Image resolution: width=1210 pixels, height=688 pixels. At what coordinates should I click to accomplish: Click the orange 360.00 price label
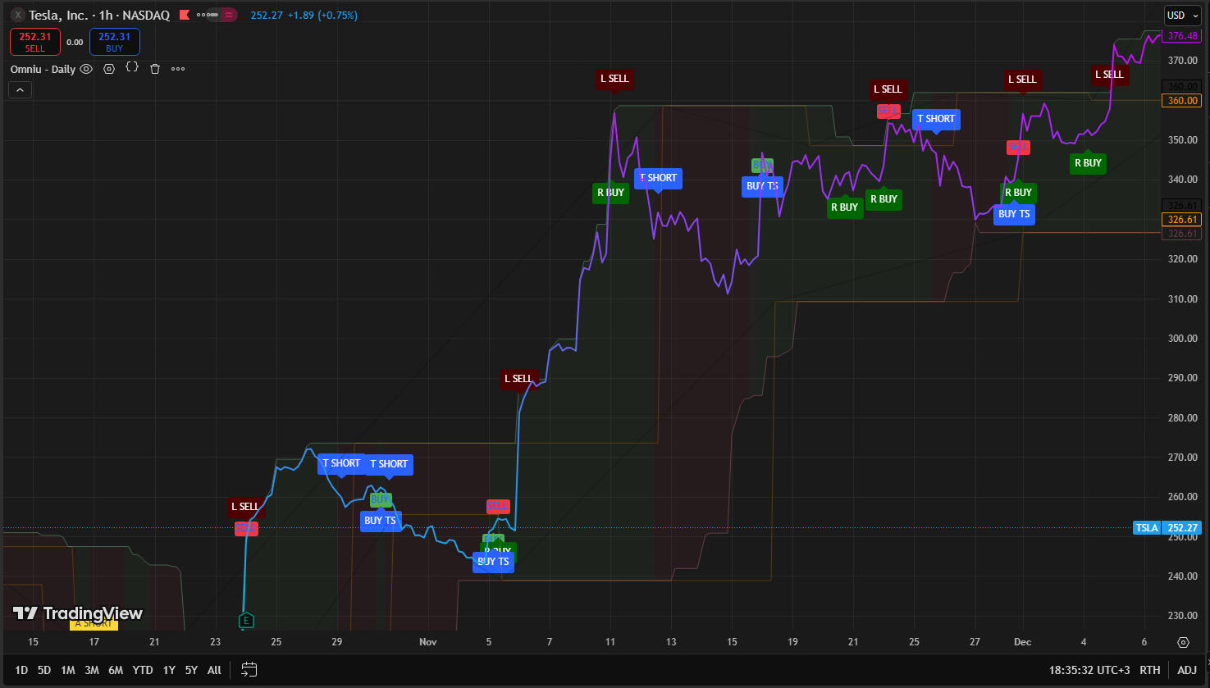click(x=1183, y=100)
